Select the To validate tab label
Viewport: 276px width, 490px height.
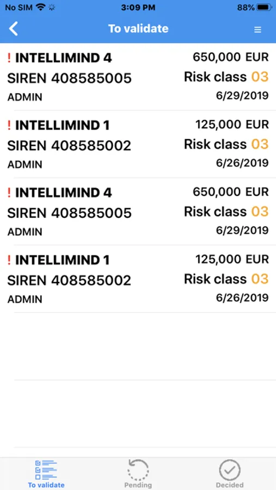(x=46, y=485)
